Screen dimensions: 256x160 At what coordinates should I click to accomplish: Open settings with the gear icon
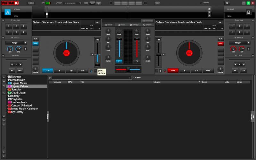228,3
